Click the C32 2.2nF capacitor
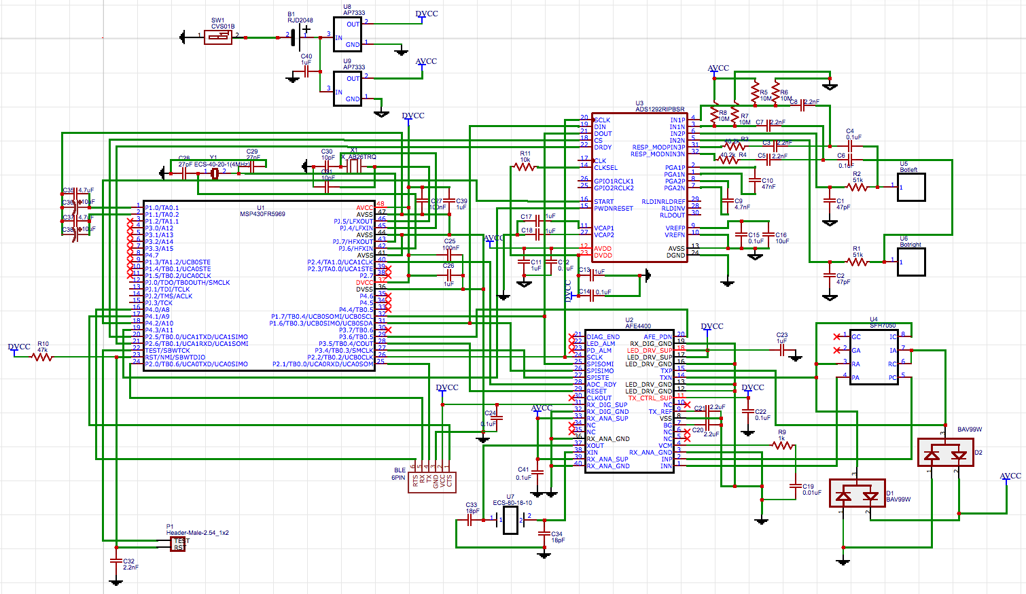 click(116, 561)
